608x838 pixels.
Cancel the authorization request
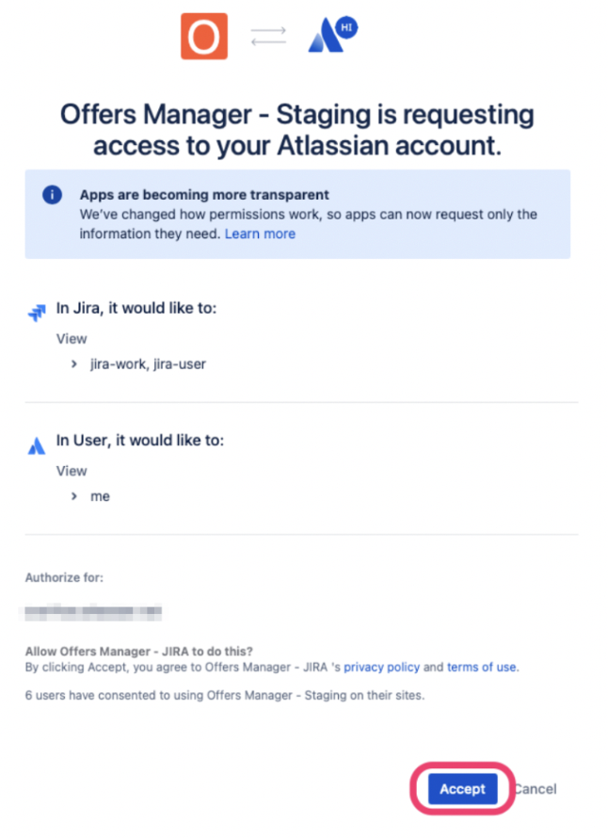pos(535,789)
